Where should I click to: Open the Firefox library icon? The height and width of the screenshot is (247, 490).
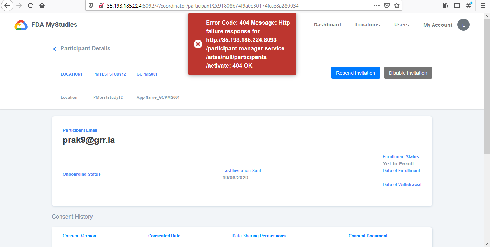pyautogui.click(x=445, y=5)
